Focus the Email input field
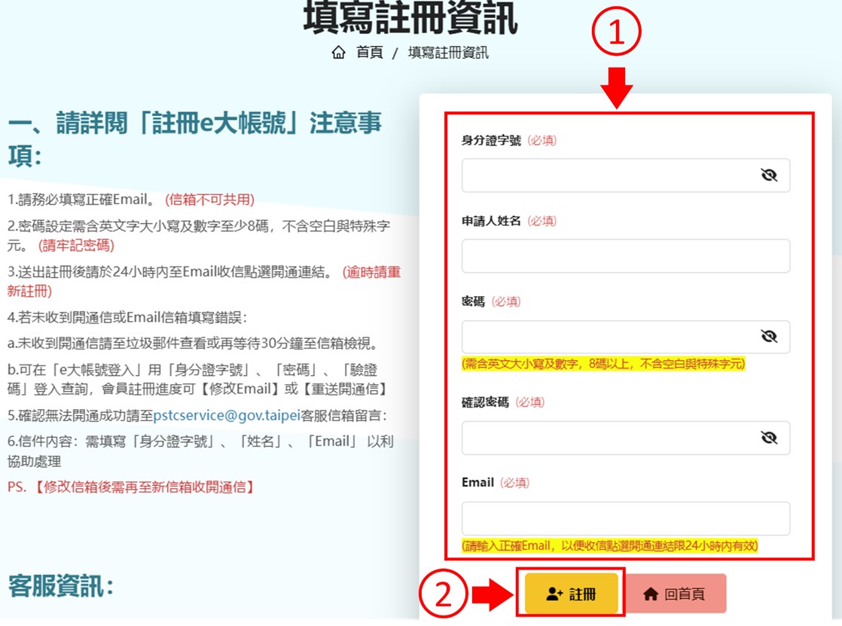Viewport: 842px width, 626px height. click(625, 518)
